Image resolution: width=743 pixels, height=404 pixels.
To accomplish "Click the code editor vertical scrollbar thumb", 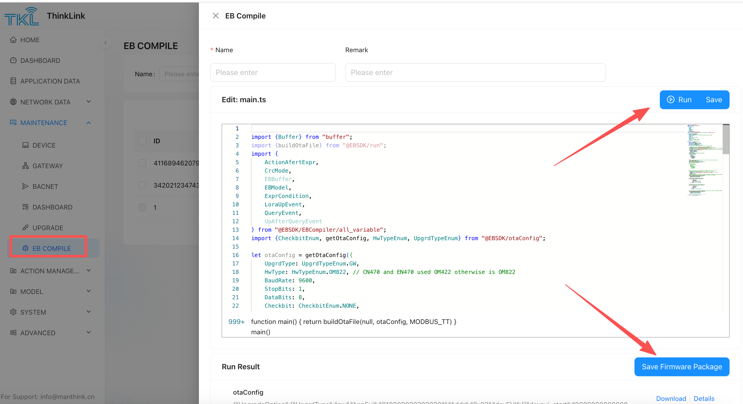I will 726,140.
